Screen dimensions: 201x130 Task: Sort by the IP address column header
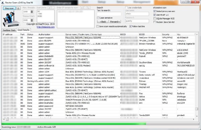[11, 34]
